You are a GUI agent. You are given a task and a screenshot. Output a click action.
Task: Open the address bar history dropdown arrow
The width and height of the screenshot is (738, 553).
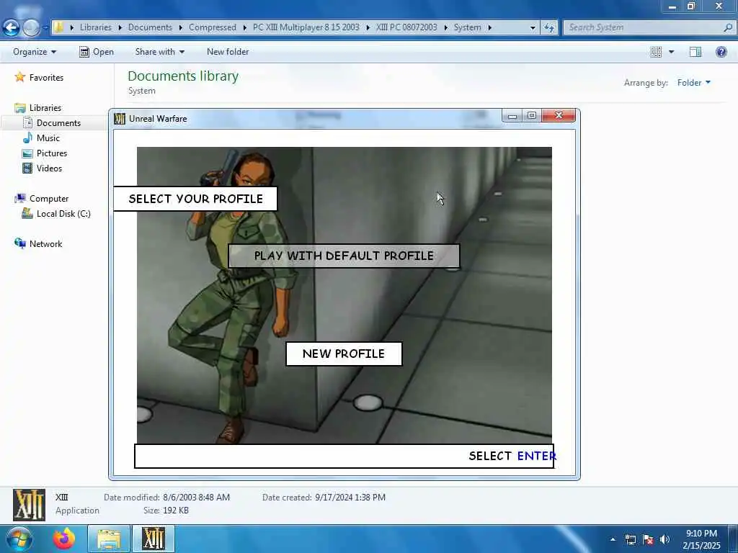click(x=533, y=28)
